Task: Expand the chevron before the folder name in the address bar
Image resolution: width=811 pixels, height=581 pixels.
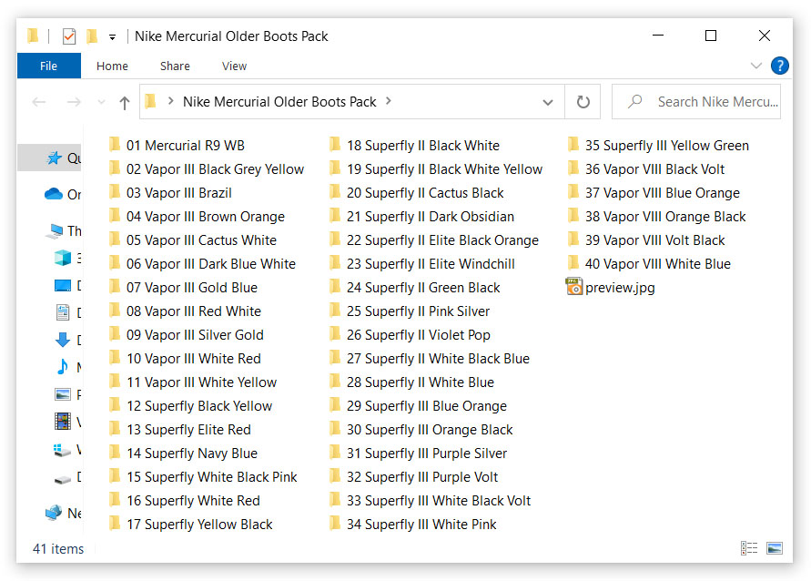Action: 170,101
